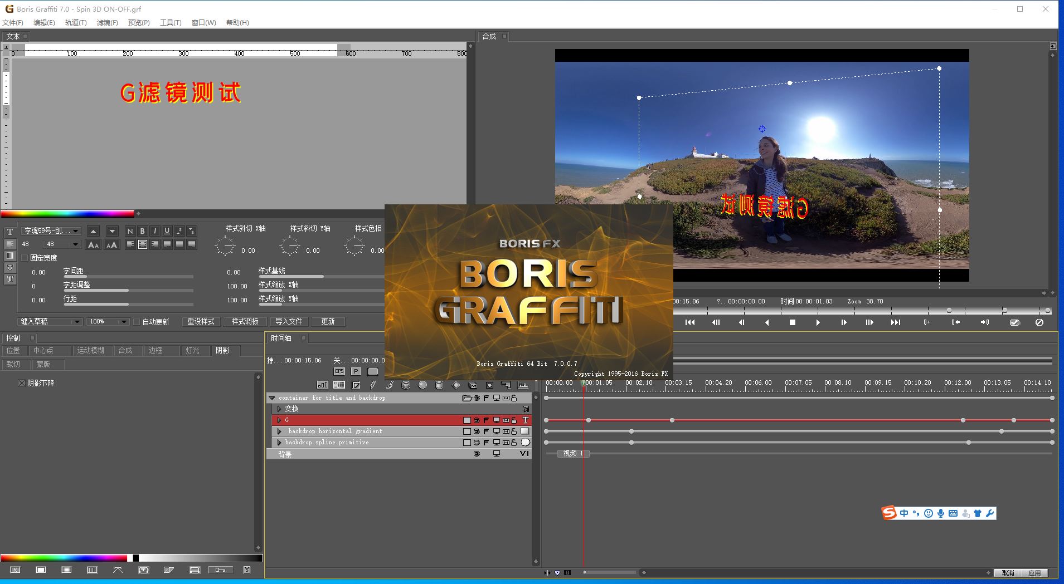Screen dimensions: 1064x584
Task: Toggle visibility of backdrop horizontal gradient track
Action: (x=477, y=431)
